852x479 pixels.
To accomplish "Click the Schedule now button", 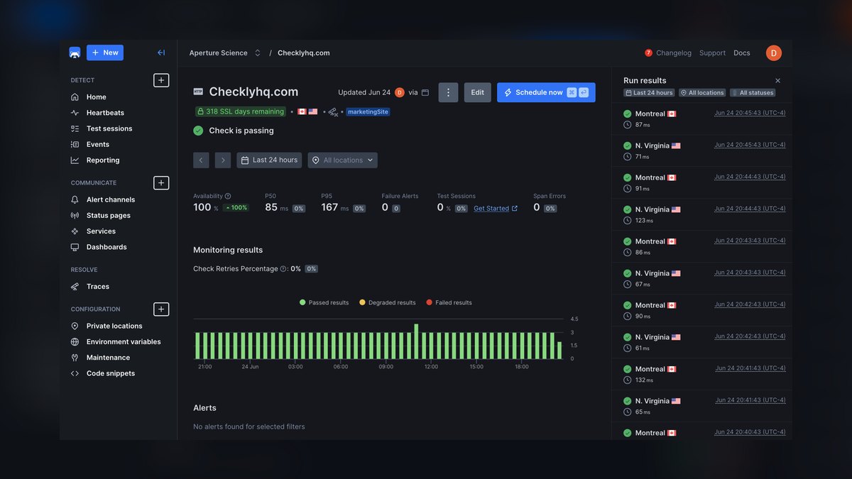I will pyautogui.click(x=546, y=92).
